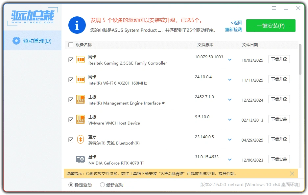Screen dimensions: 308x195
Task: Close the 驱动总裁 window
Action: [x=298, y=8]
